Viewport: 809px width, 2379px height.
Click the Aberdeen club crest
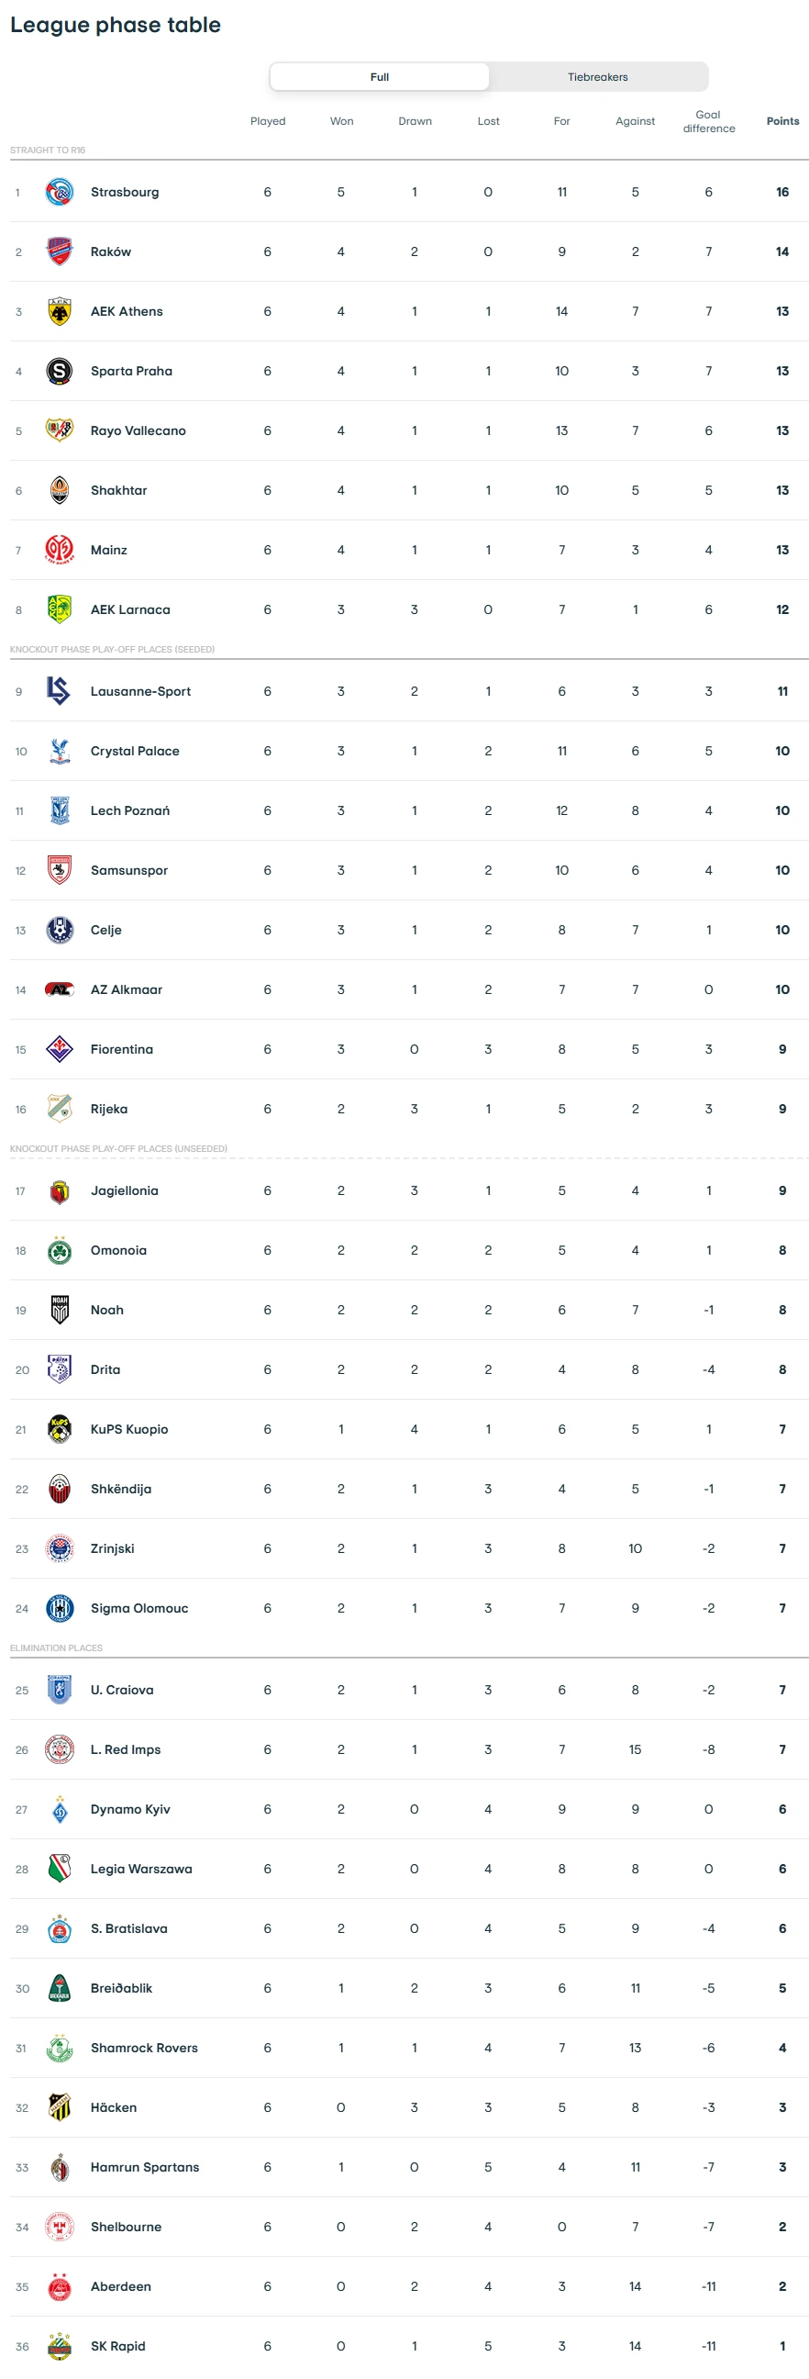(x=59, y=2285)
